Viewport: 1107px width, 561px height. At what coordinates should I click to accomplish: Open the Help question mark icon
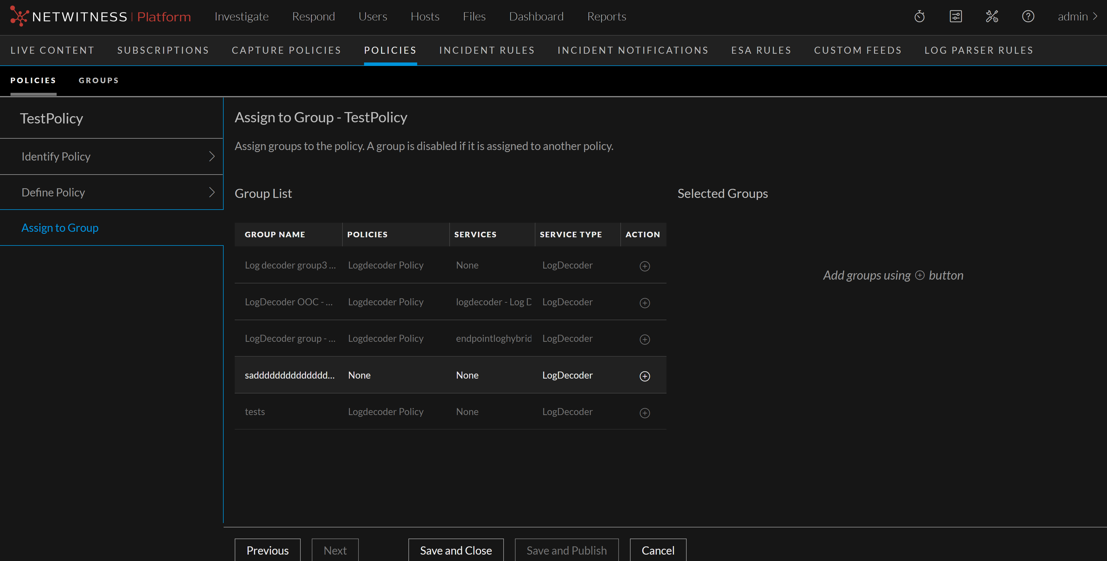[1028, 17]
